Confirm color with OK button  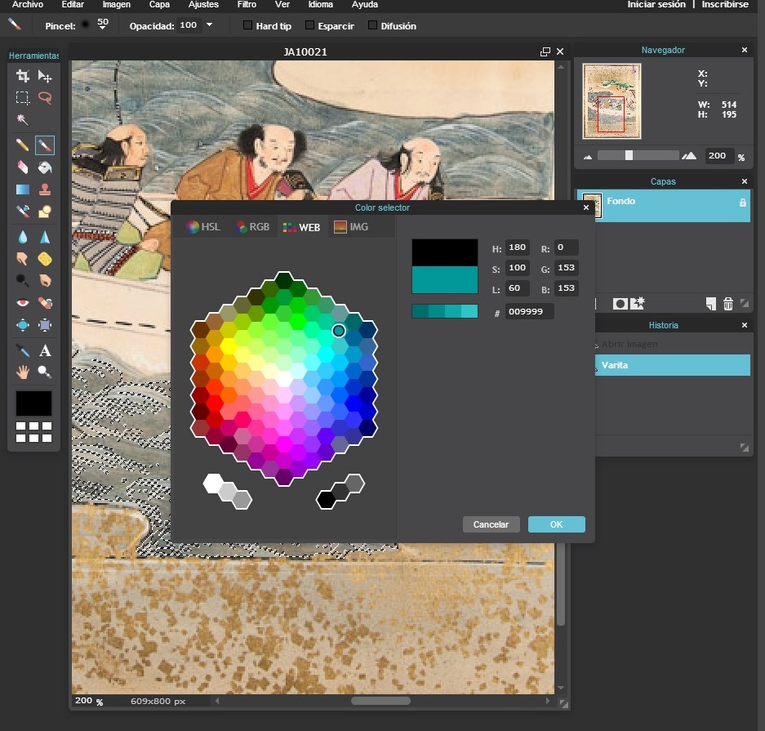click(557, 524)
